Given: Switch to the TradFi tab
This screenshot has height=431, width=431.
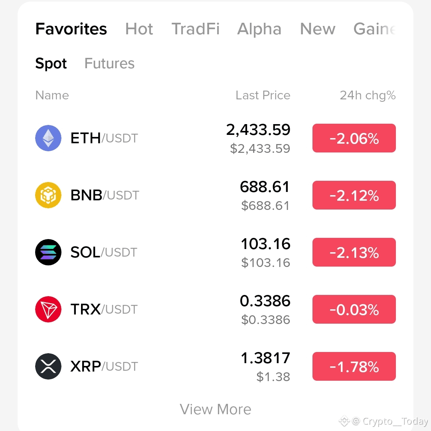Looking at the screenshot, I should [x=196, y=29].
